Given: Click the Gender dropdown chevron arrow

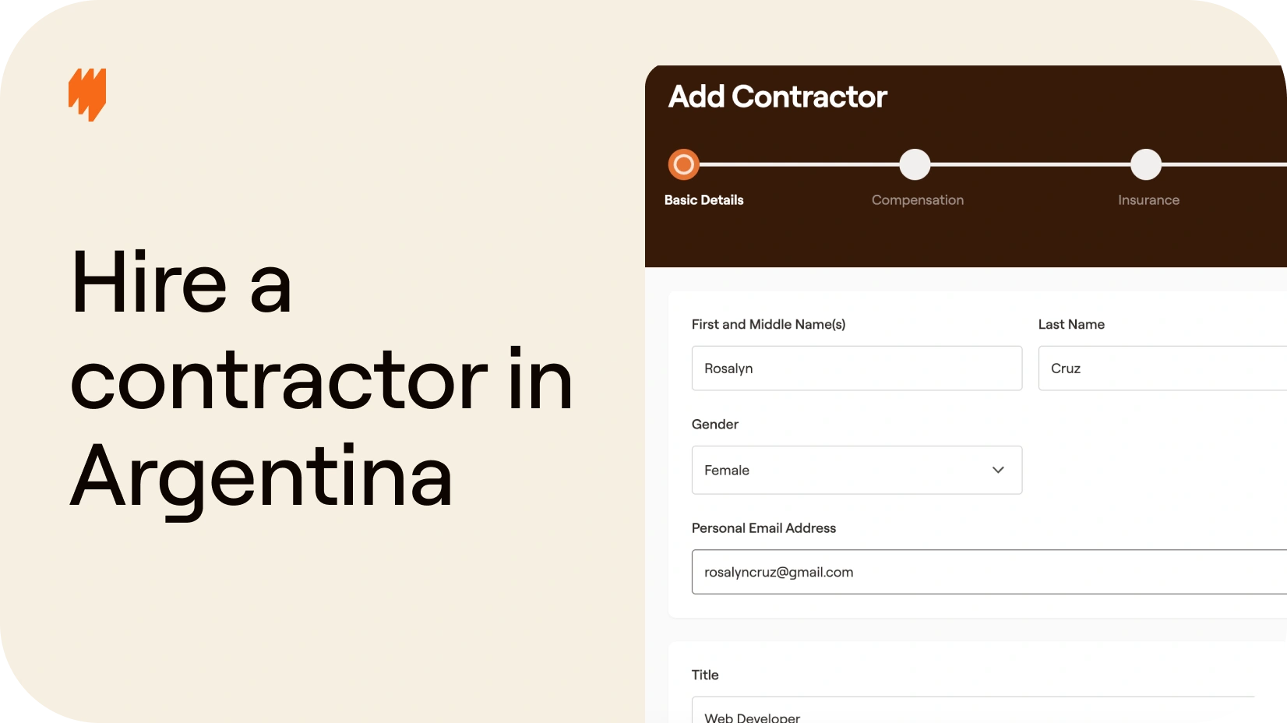Looking at the screenshot, I should (x=998, y=470).
